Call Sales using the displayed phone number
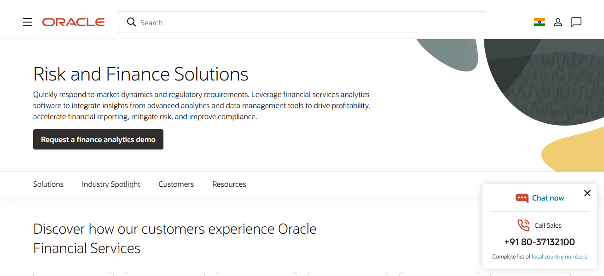 540,241
